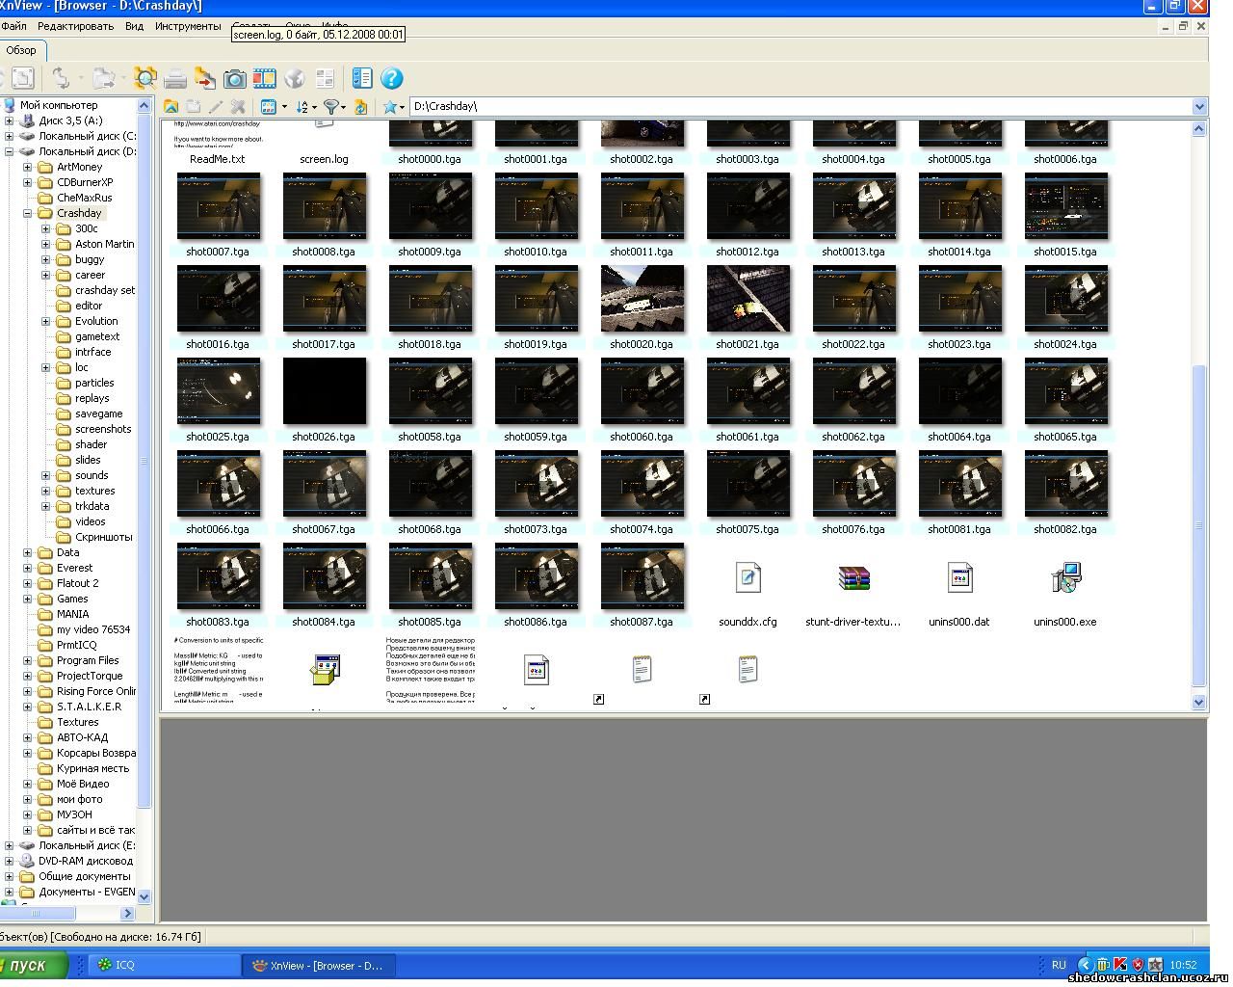Start the Slideshow filmstrip tool

point(264,78)
